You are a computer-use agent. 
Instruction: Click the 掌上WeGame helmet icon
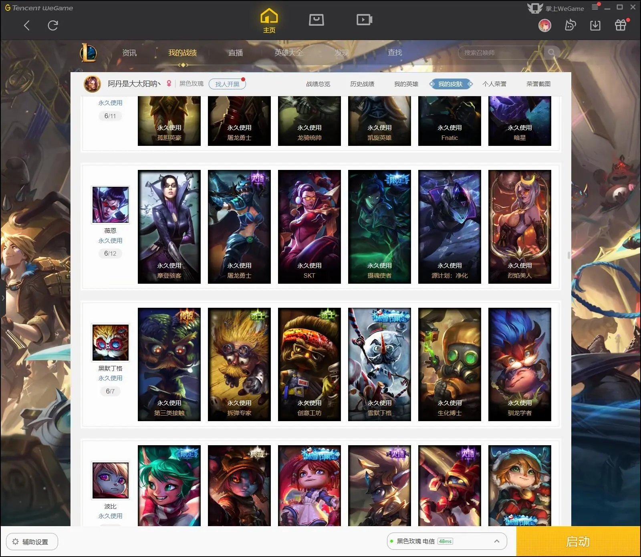click(x=535, y=8)
